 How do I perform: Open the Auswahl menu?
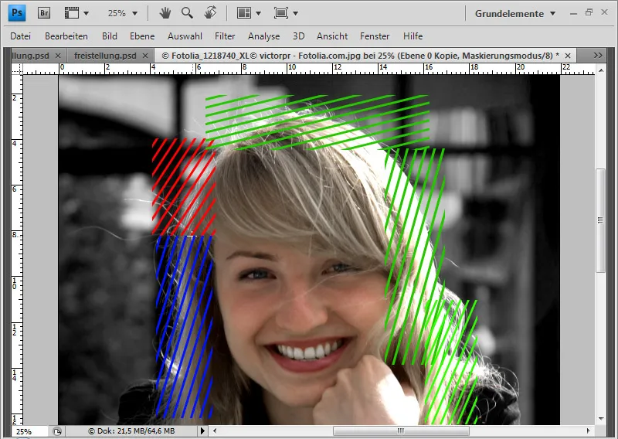[x=185, y=36]
